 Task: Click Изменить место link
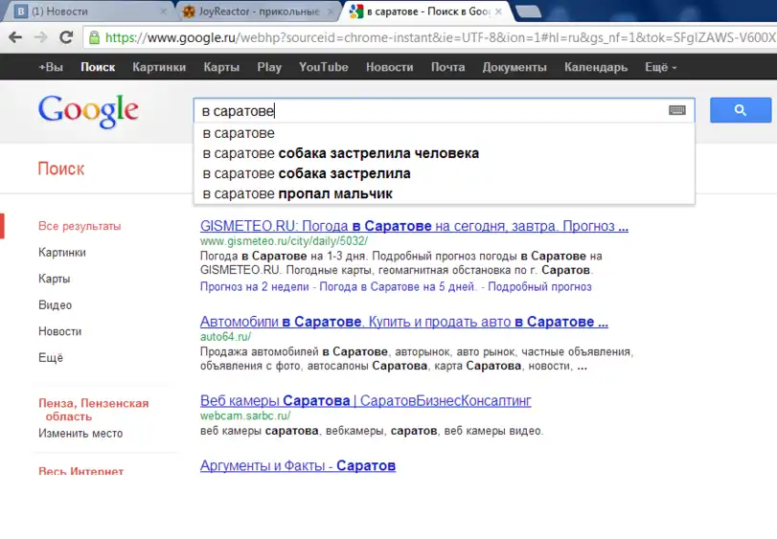80,433
